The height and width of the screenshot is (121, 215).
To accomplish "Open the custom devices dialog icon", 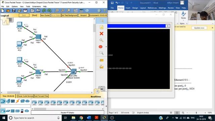I will coord(81,10).
